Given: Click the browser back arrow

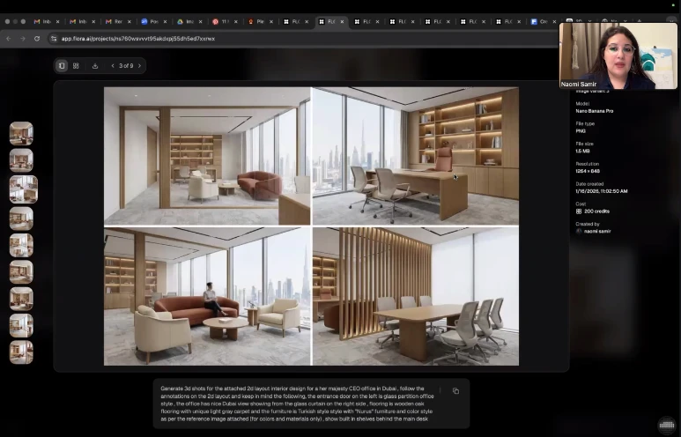Looking at the screenshot, I should 9,39.
